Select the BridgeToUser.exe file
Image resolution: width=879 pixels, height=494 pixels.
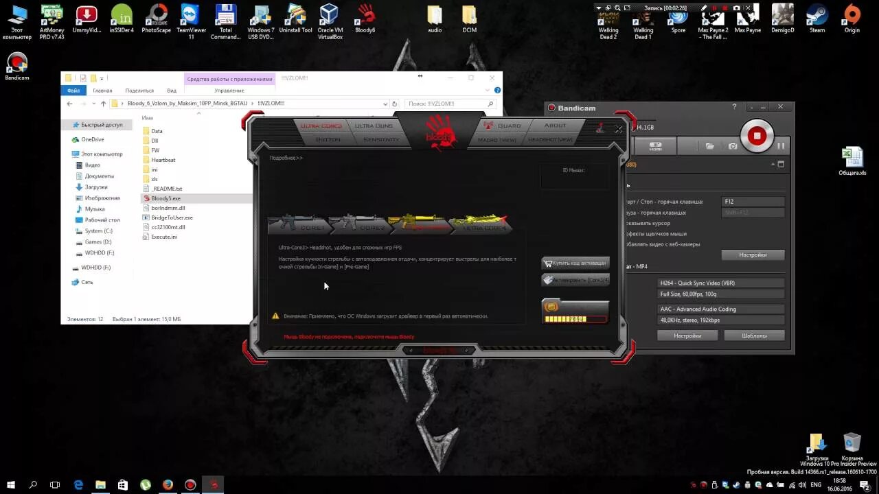(167, 217)
